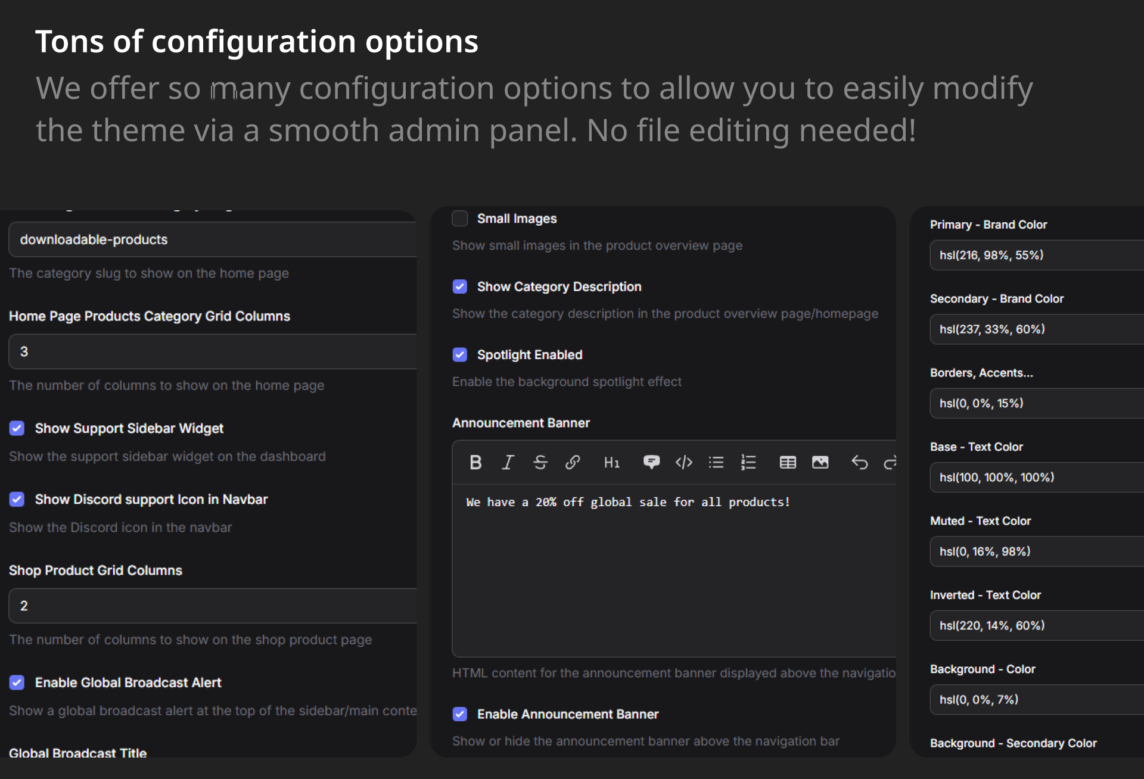Viewport: 1144px width, 779px height.
Task: Click the blockquote speech bubble icon
Action: (x=651, y=462)
